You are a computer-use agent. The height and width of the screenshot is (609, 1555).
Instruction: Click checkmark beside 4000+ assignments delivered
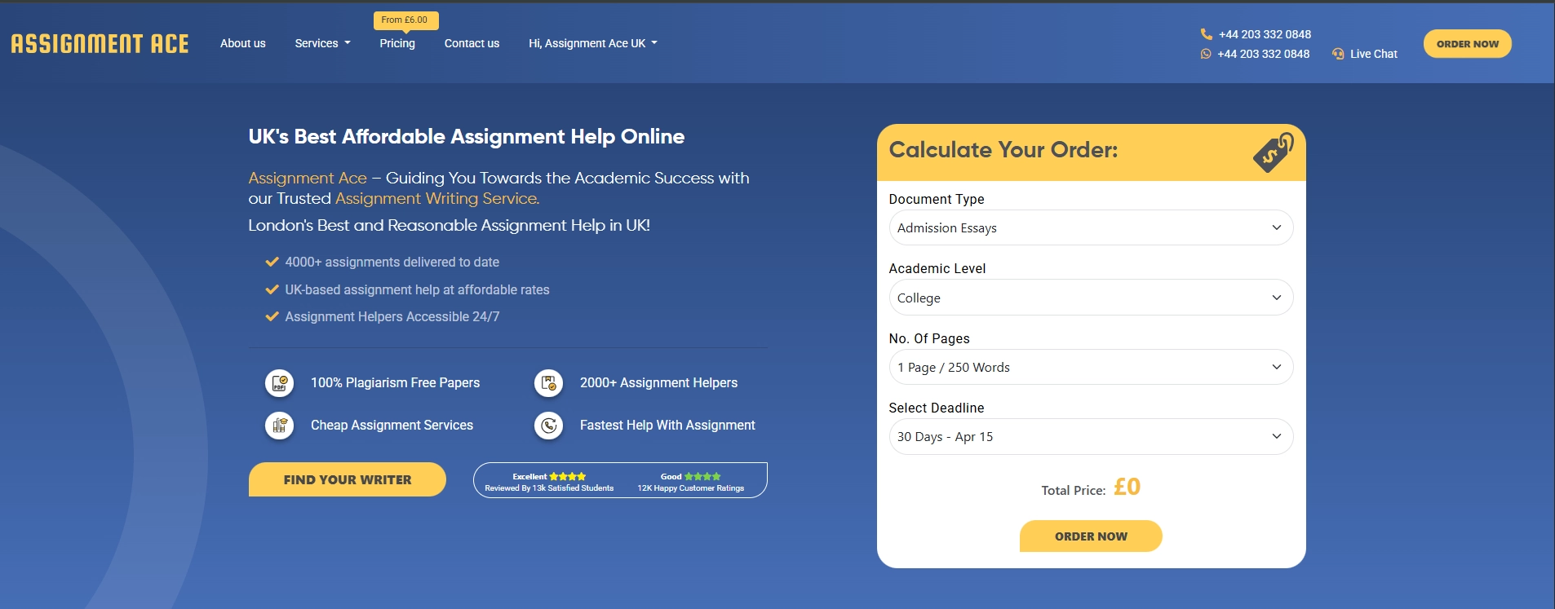(x=272, y=262)
